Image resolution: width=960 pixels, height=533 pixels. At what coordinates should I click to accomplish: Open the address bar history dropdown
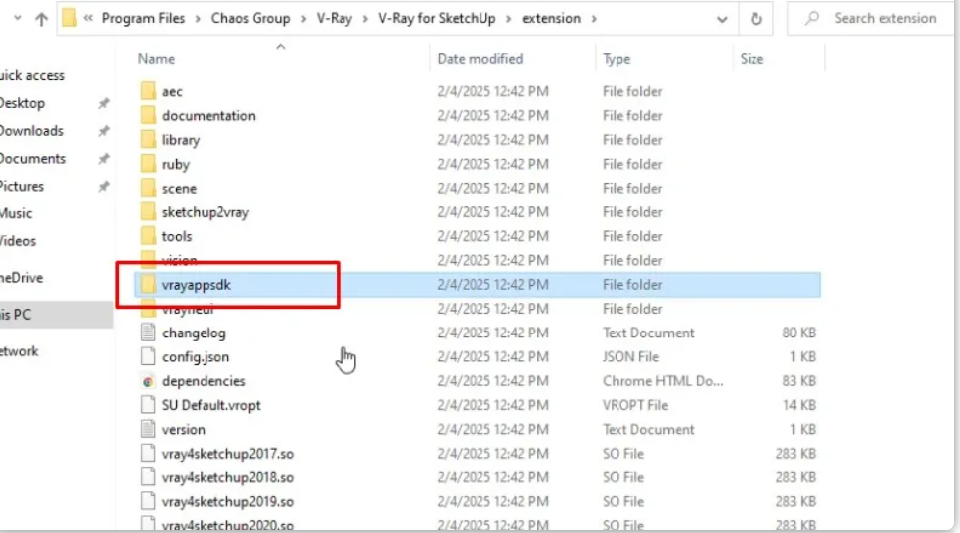click(x=723, y=19)
